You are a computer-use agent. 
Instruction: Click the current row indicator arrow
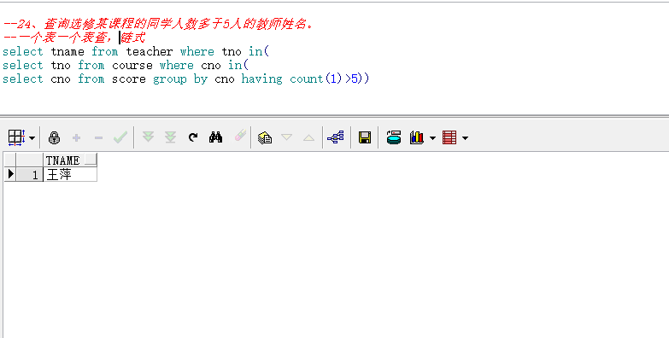coord(10,174)
